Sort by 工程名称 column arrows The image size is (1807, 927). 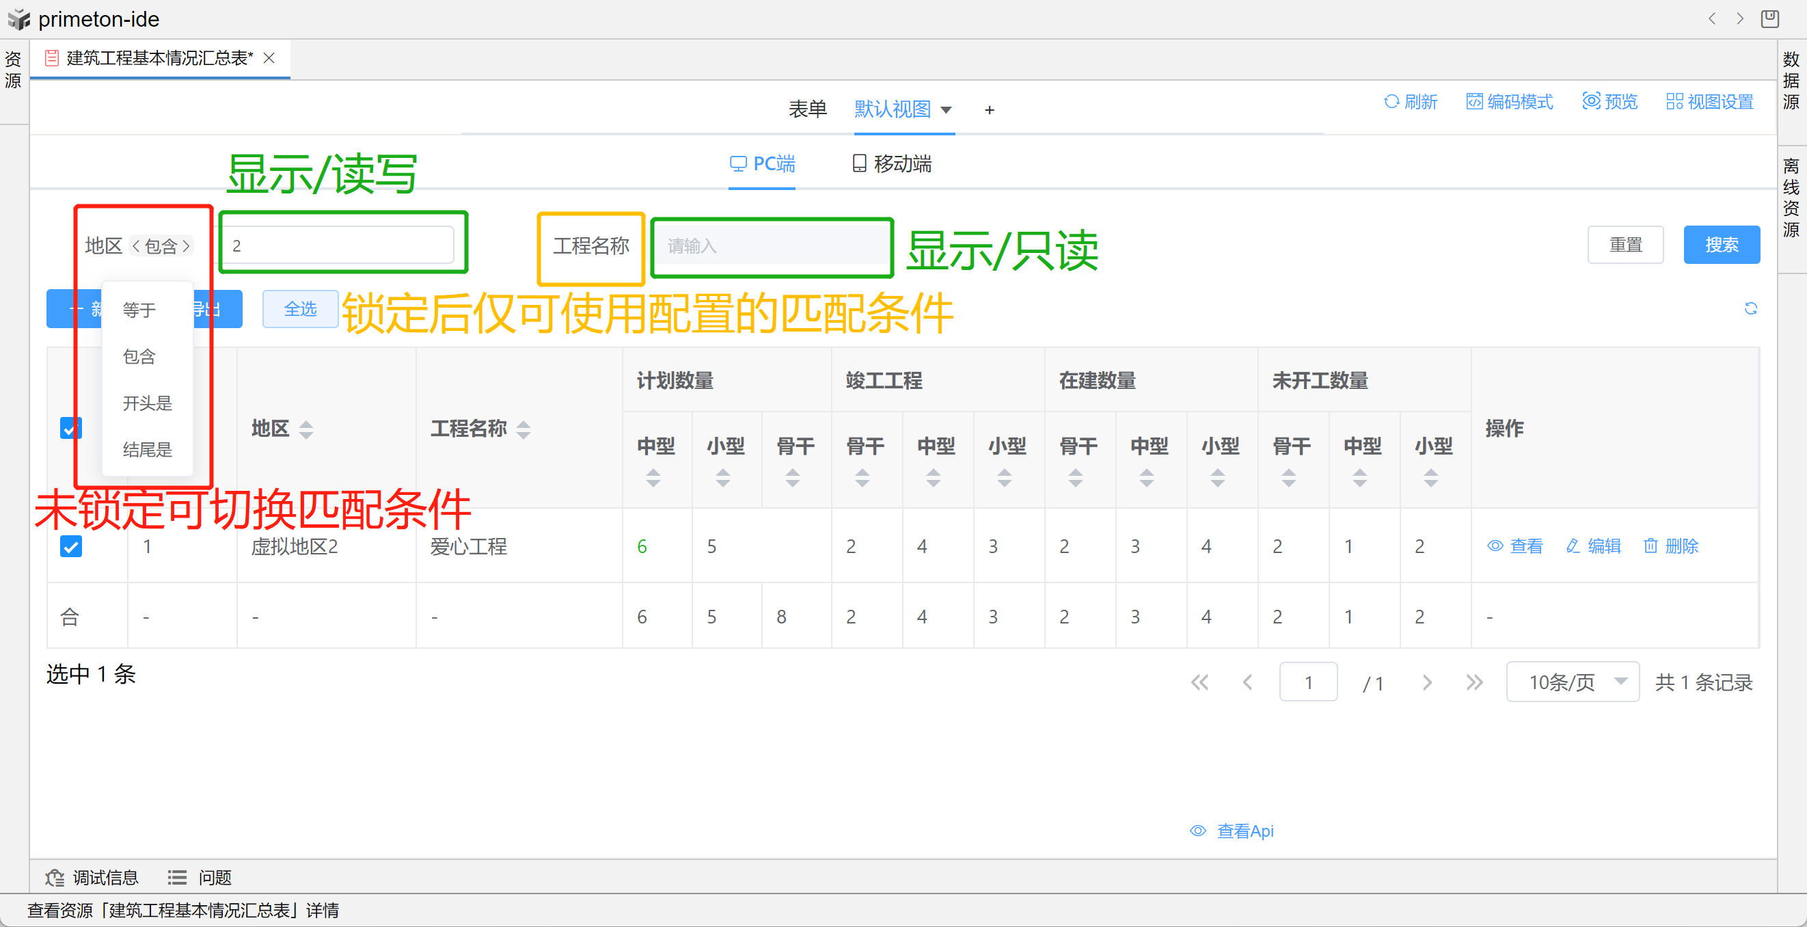pyautogui.click(x=524, y=429)
